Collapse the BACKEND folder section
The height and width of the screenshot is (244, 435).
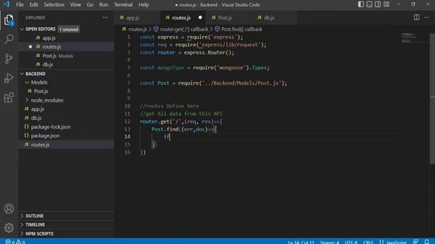[67, 74]
